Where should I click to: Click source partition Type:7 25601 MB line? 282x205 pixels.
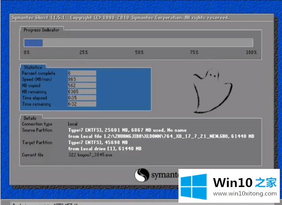pos(127,130)
